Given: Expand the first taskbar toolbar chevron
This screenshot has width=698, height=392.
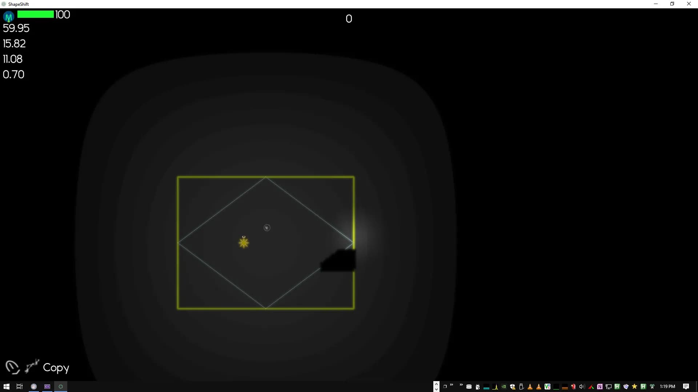Looking at the screenshot, I should coord(452,385).
